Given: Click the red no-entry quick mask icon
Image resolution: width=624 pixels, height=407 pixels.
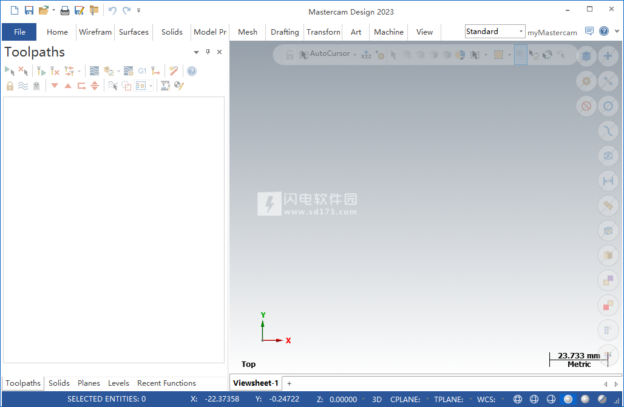Looking at the screenshot, I should click(586, 106).
